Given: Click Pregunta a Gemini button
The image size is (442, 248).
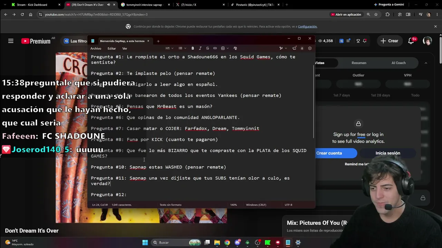Looking at the screenshot, I should [389, 5].
